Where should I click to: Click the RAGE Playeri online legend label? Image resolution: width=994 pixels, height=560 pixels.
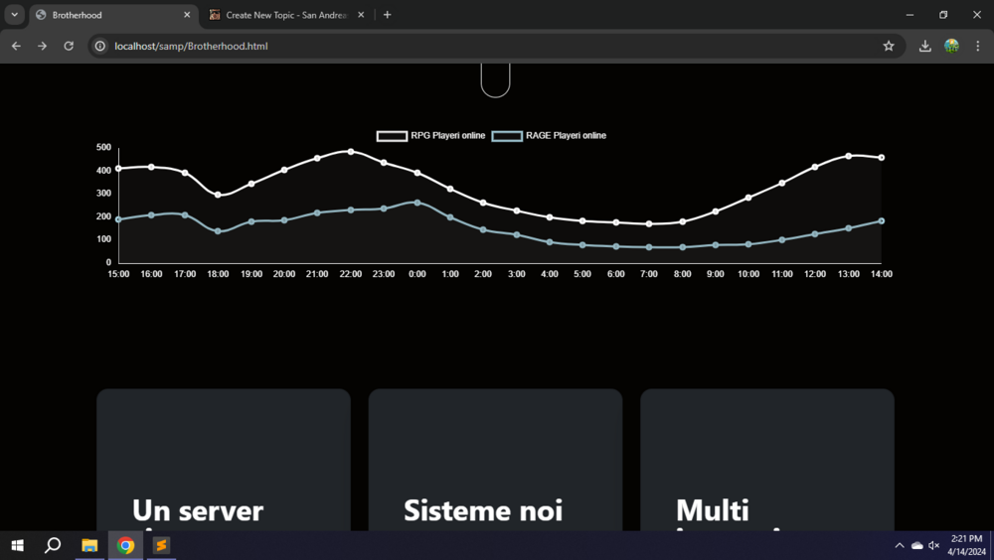coord(566,136)
